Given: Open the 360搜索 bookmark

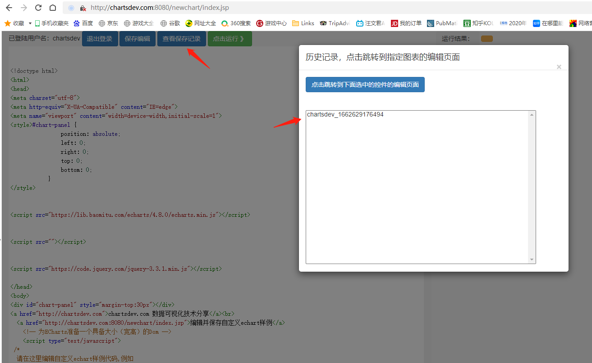Looking at the screenshot, I should pyautogui.click(x=236, y=23).
